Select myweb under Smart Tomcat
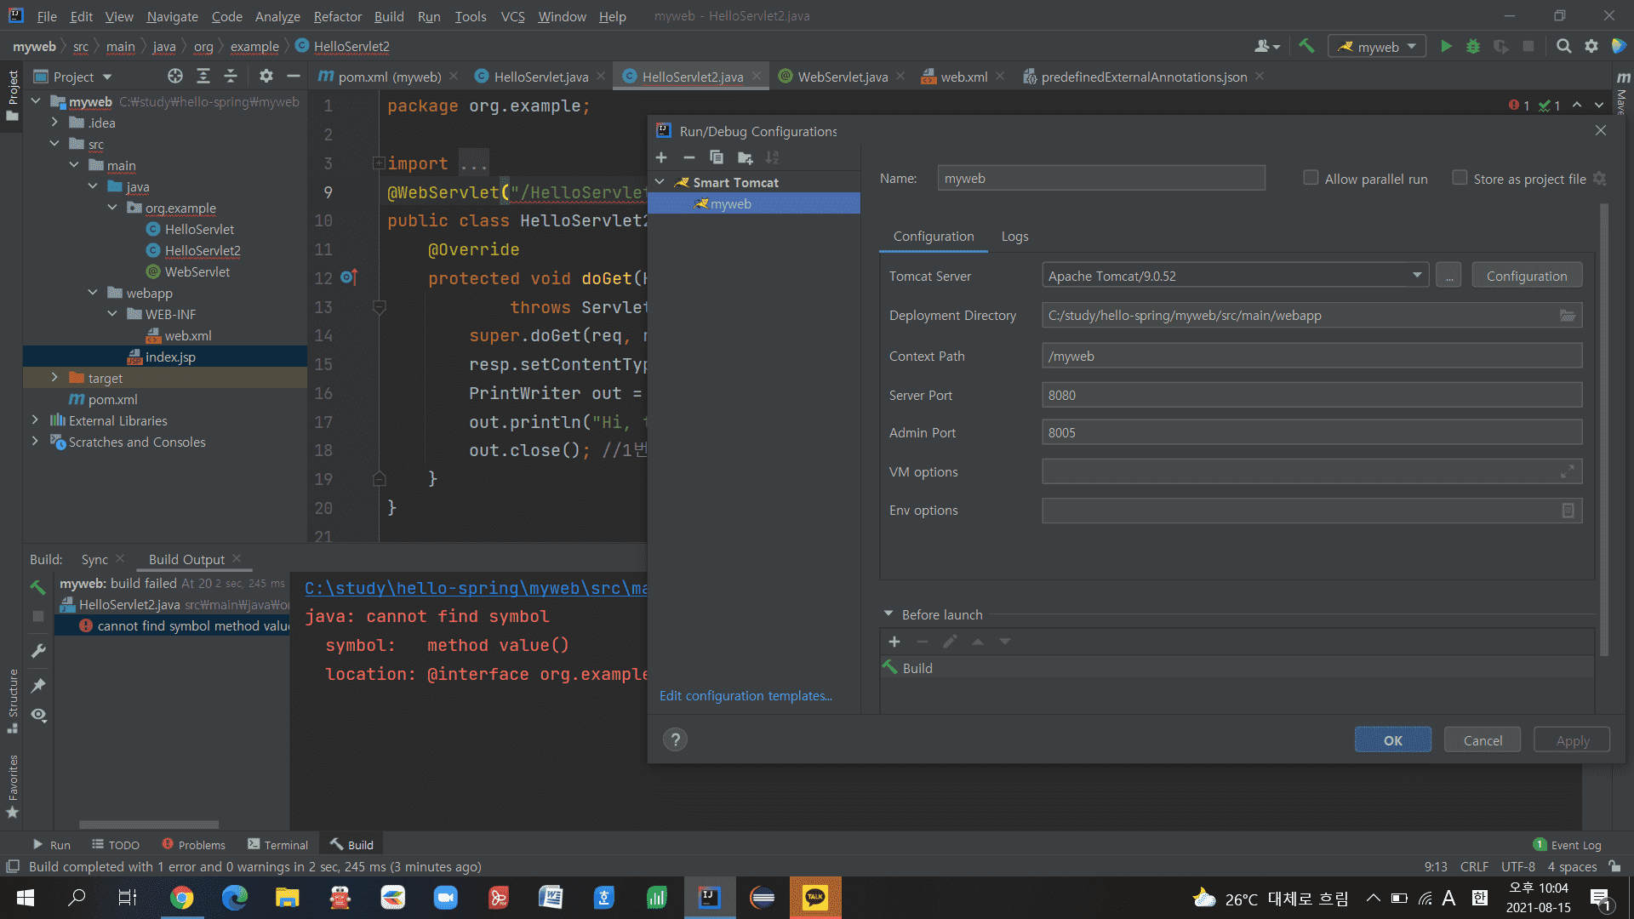Screen dimensions: 1634x919 click(x=754, y=203)
